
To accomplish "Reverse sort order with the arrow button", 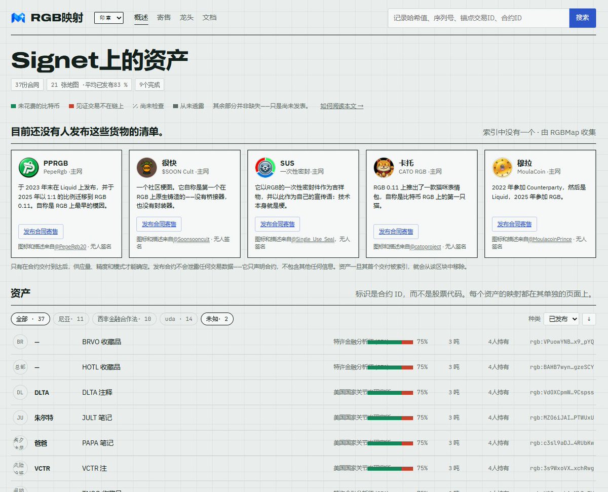I will click(x=589, y=319).
